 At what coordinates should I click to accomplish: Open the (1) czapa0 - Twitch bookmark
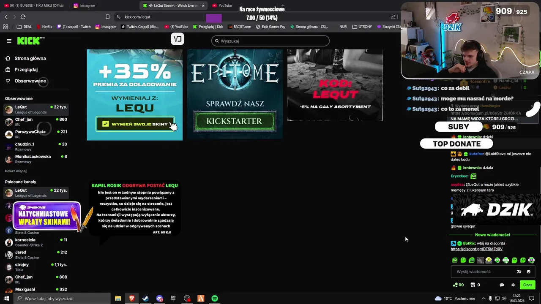coord(74,27)
